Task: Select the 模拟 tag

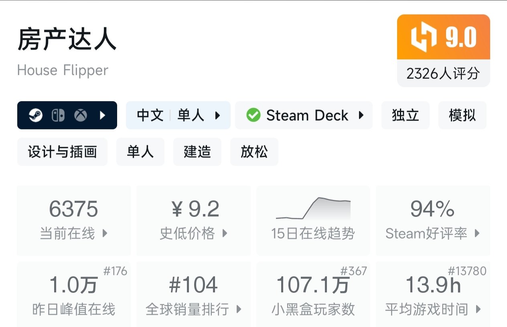Action: 462,116
